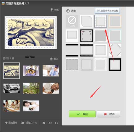Clear all added images with 清空
The image size is (134, 132).
[54, 59]
